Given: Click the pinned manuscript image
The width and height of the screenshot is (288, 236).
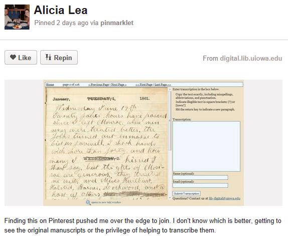Looking at the screenshot, I should click(143, 143).
